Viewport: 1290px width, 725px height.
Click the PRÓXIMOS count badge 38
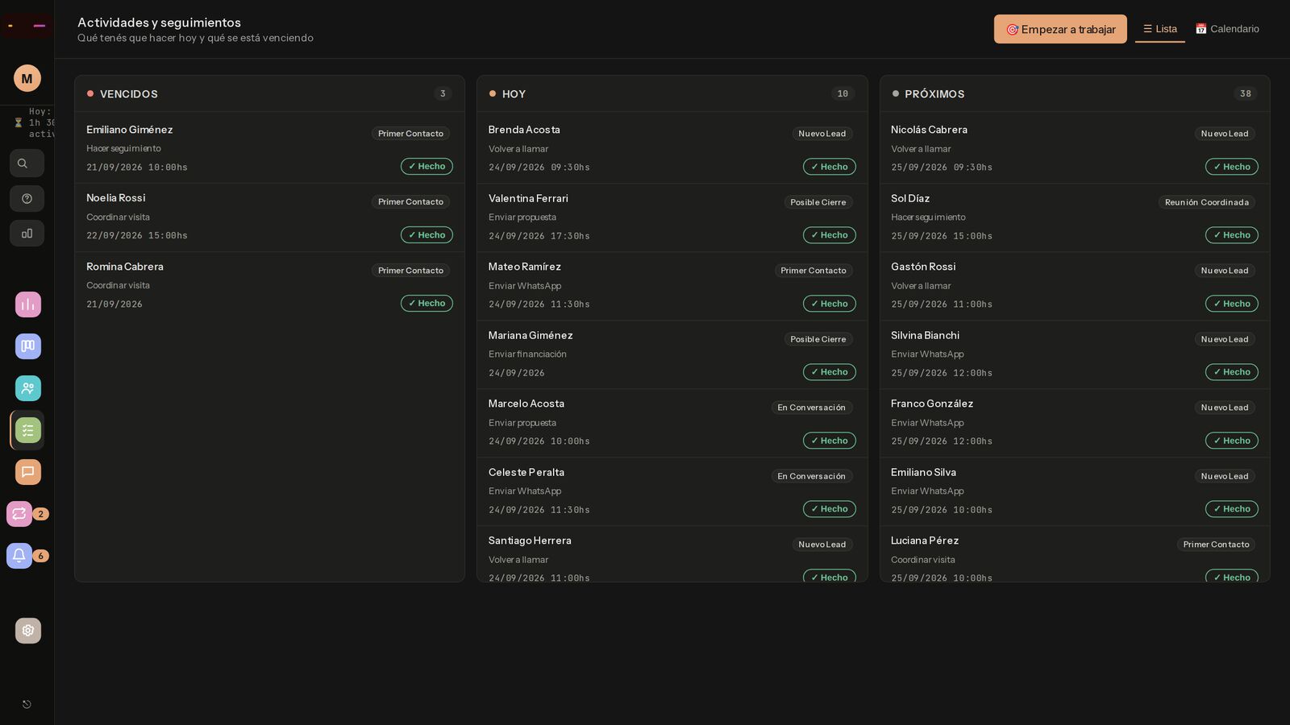(x=1246, y=93)
